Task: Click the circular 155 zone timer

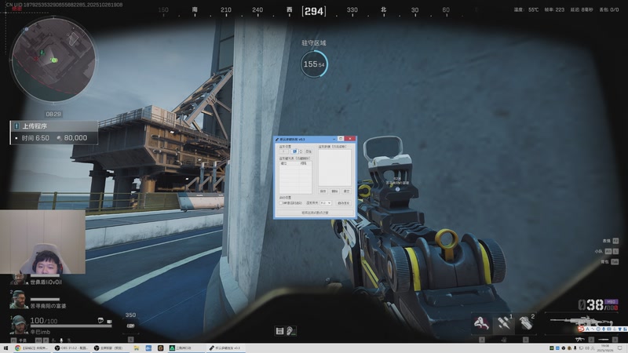Action: (x=314, y=64)
